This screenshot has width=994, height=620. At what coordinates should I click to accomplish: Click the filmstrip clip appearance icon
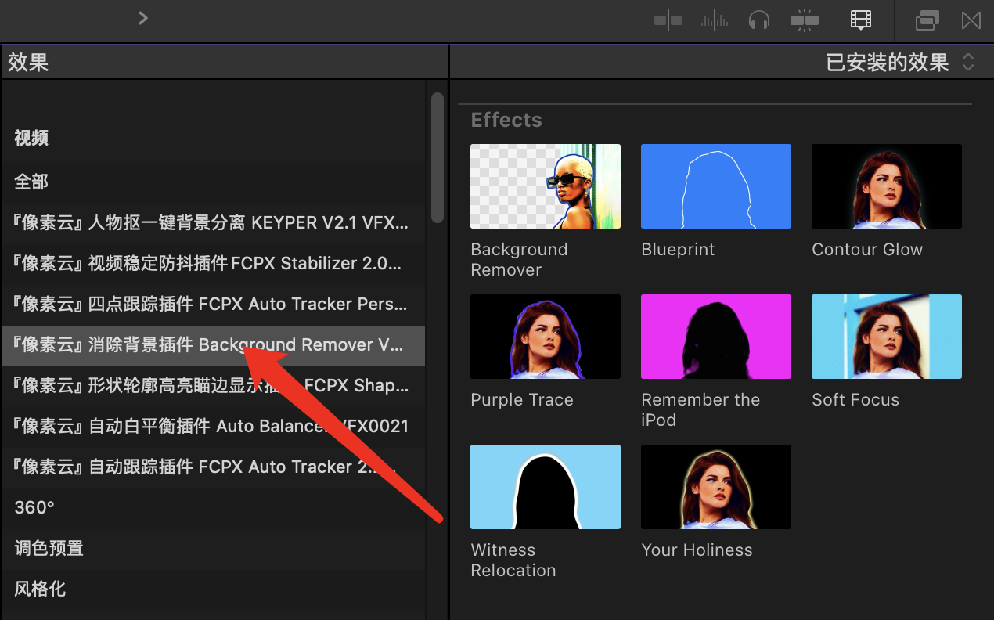(861, 20)
